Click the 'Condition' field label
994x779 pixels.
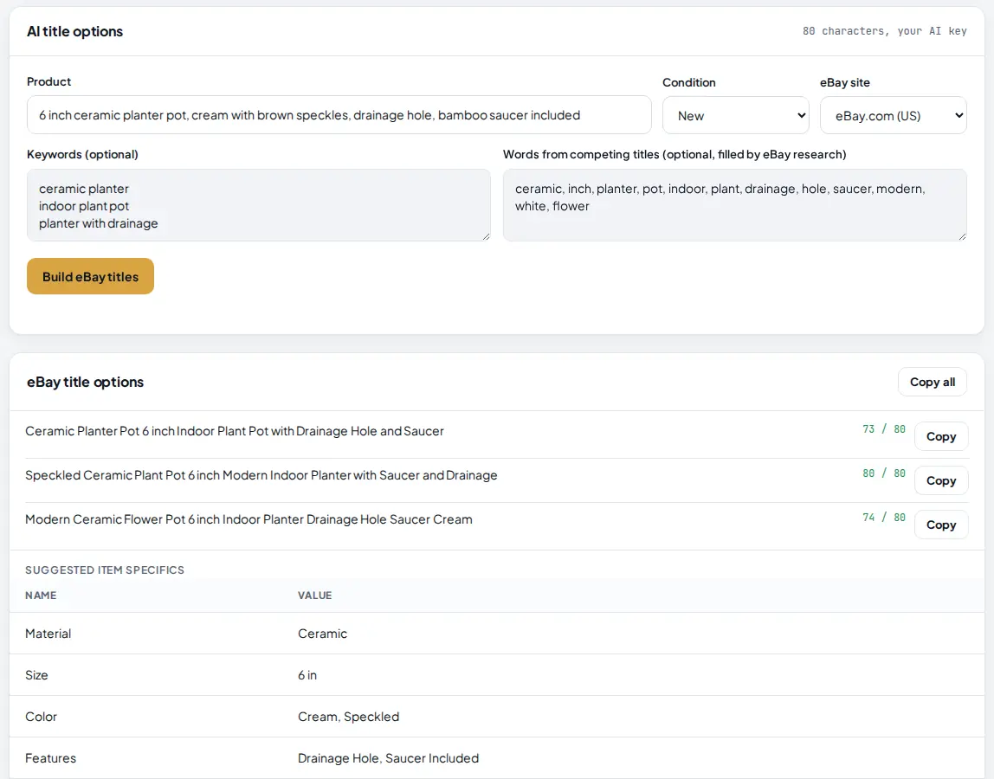point(688,82)
